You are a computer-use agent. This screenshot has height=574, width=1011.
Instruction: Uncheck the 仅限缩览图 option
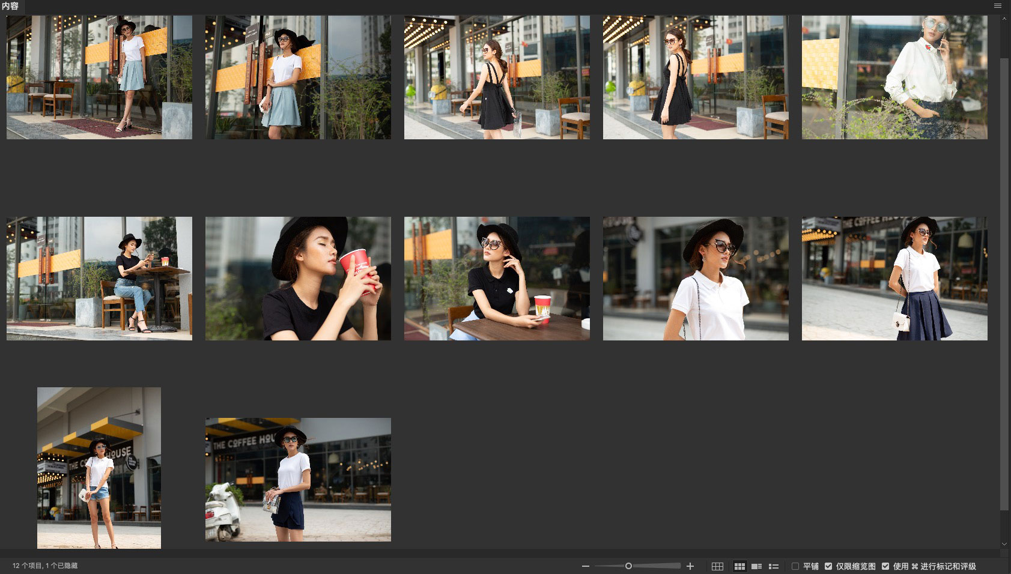828,566
